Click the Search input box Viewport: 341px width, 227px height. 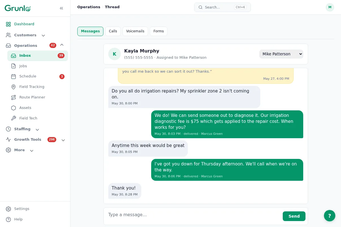point(223,7)
